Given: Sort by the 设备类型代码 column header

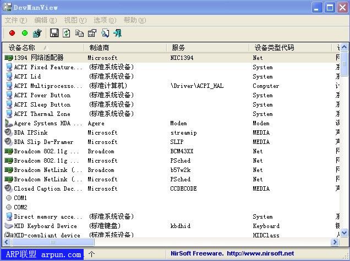Looking at the screenshot, I should click(x=274, y=48).
